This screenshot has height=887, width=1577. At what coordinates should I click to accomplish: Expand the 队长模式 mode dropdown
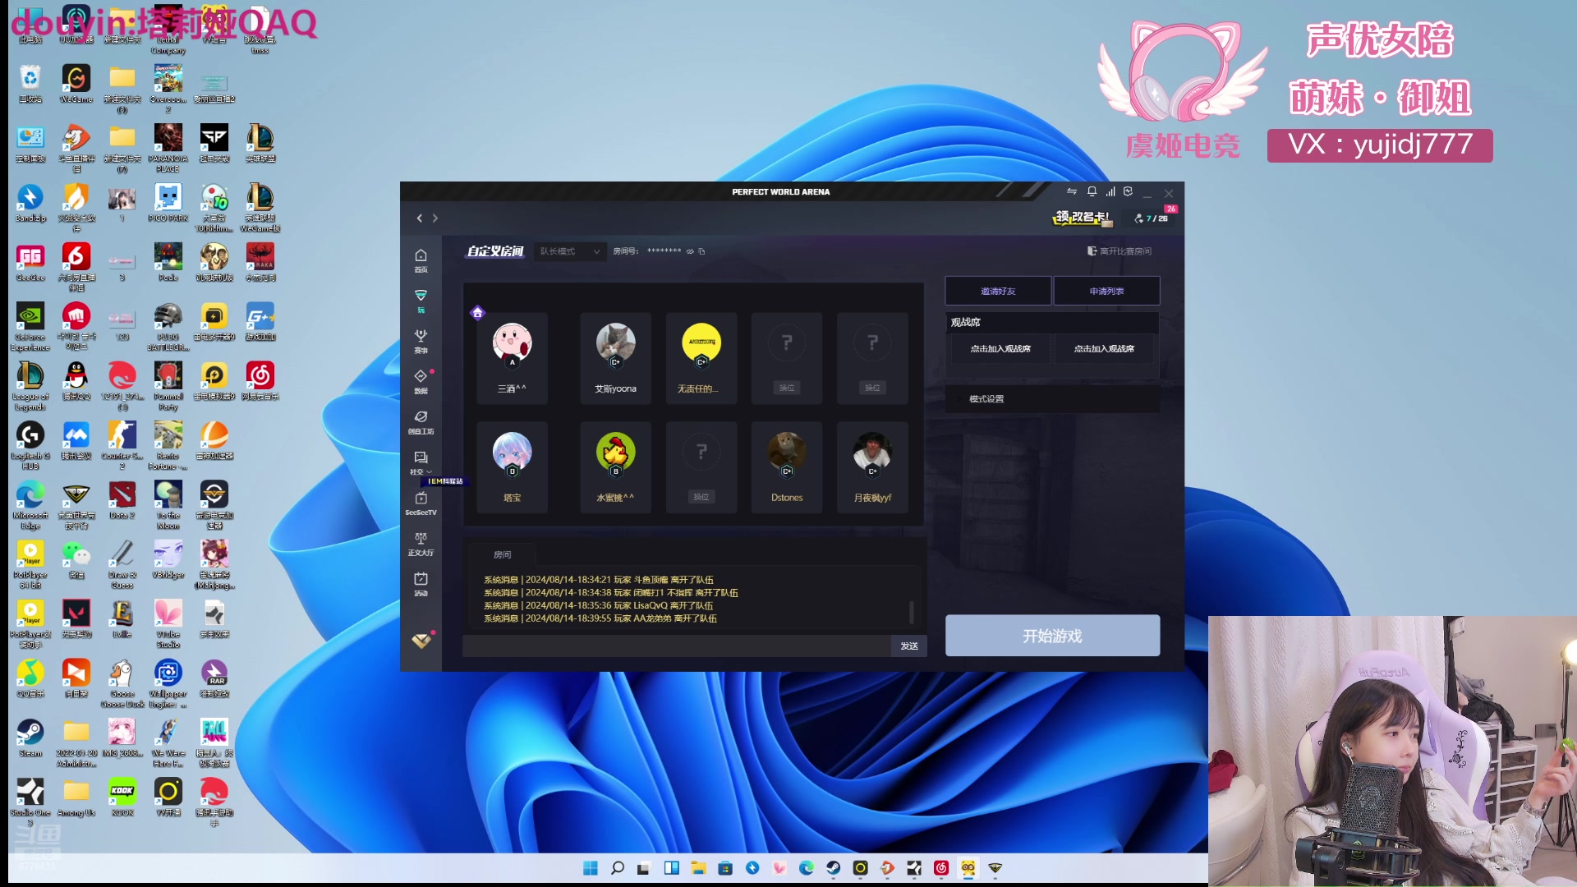569,251
